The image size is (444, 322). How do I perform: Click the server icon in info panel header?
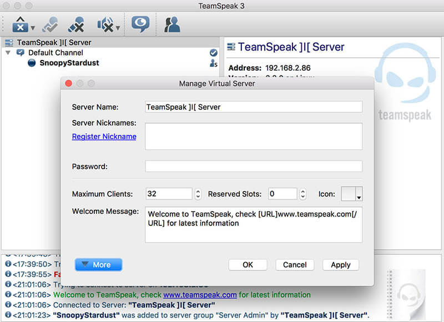point(231,47)
